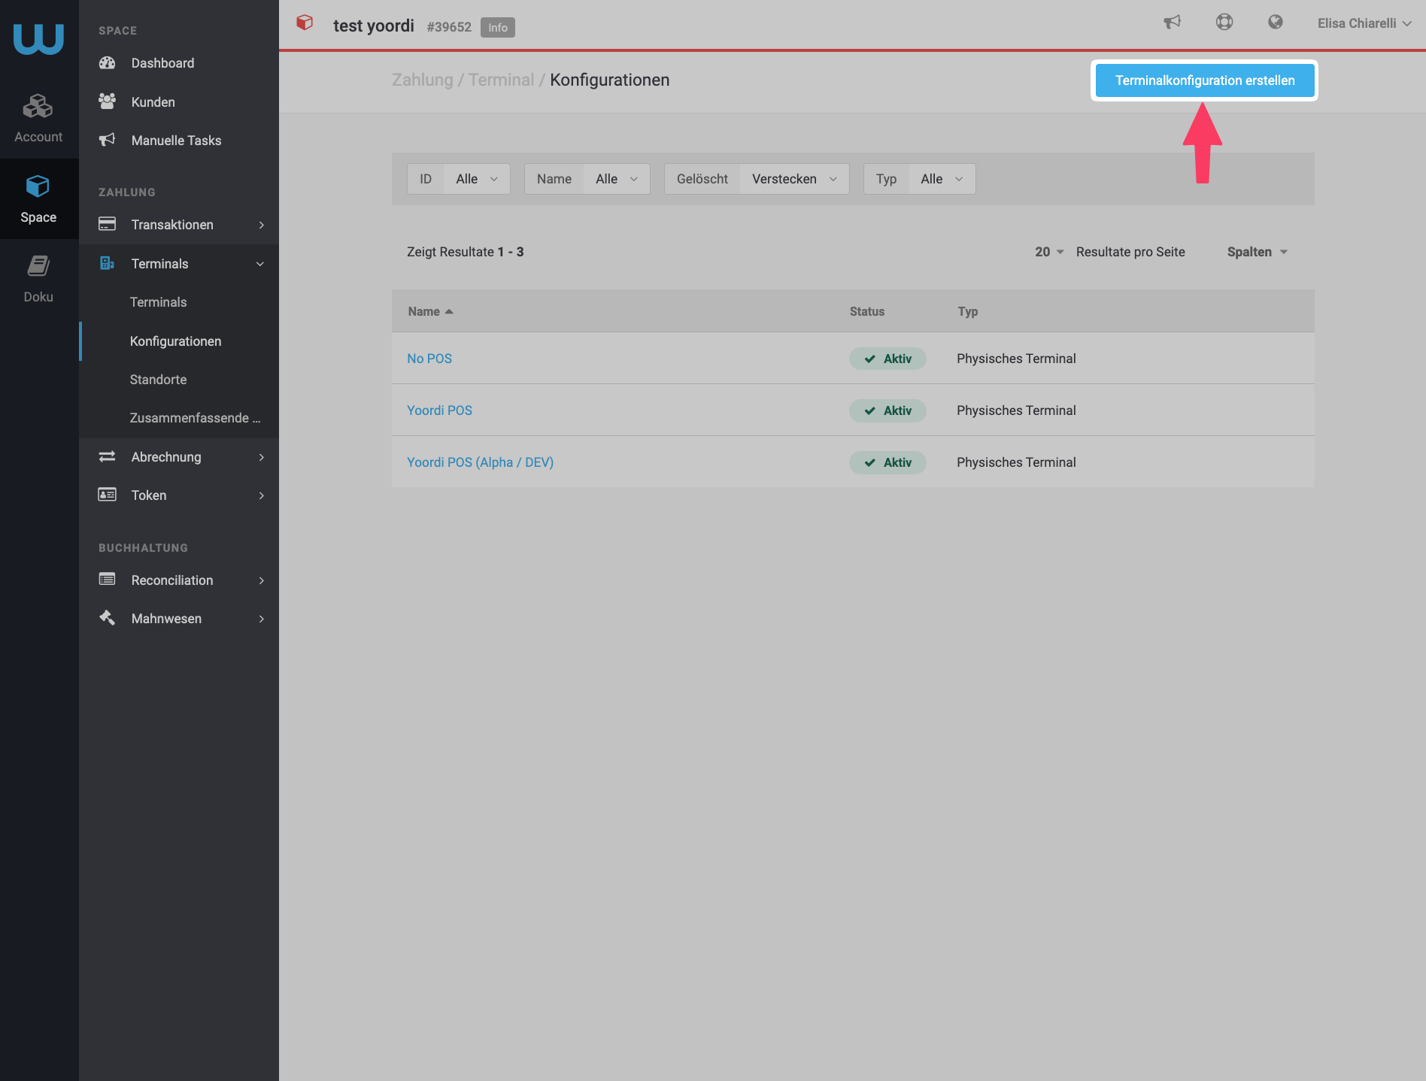
Task: Click the wallee logo at top left
Action: point(38,38)
